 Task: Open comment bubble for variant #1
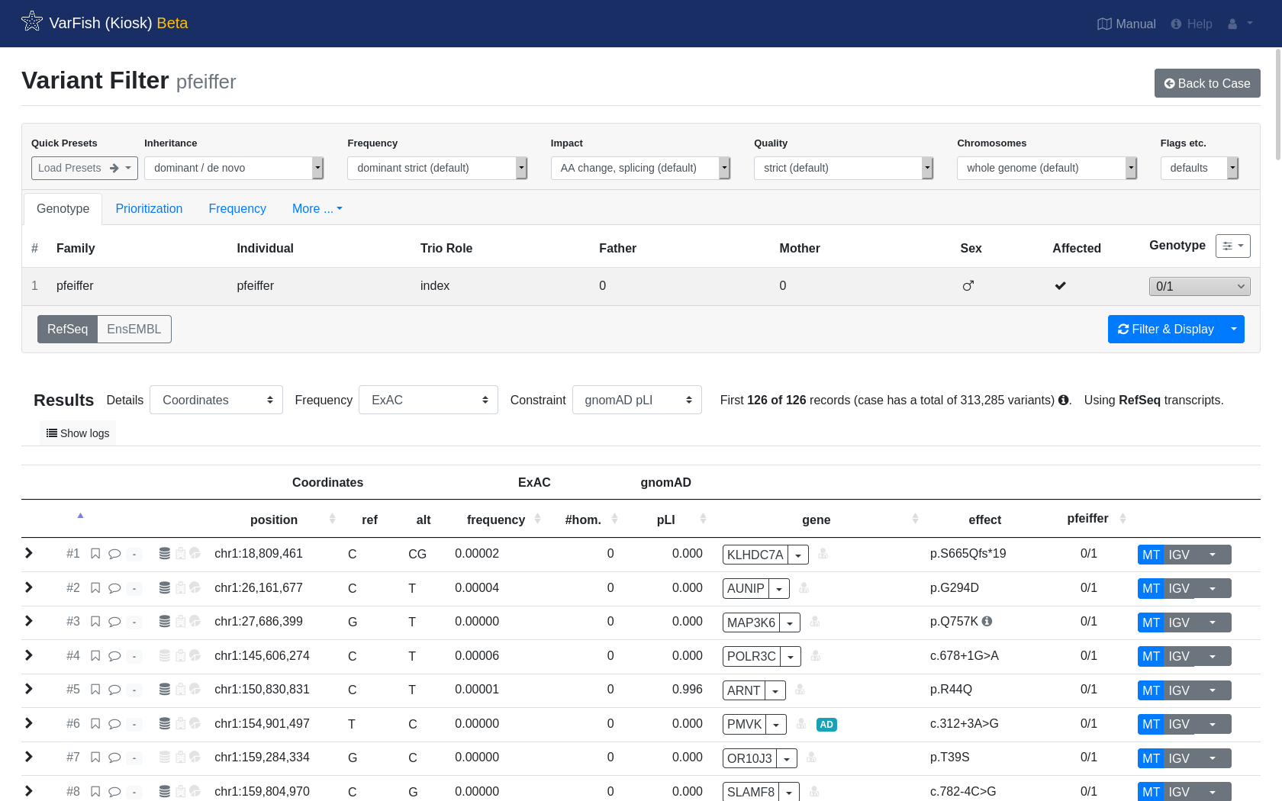(x=114, y=554)
